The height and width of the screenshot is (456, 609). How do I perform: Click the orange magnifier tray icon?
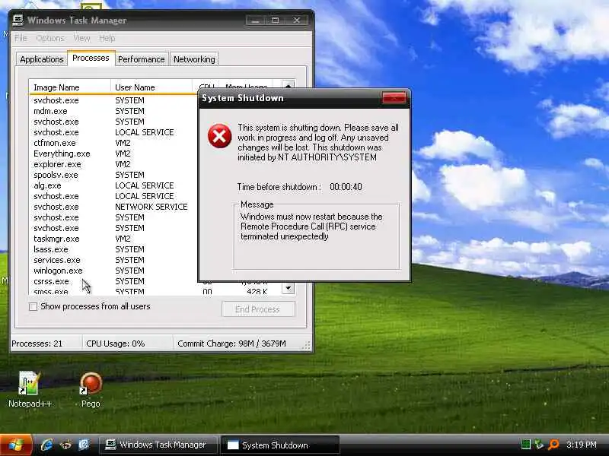553,445
